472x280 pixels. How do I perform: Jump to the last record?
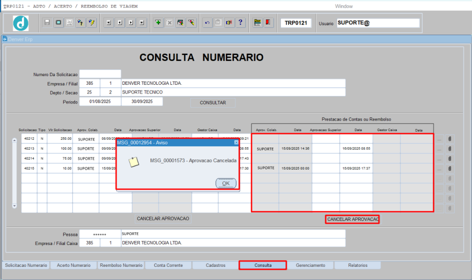coord(142,23)
